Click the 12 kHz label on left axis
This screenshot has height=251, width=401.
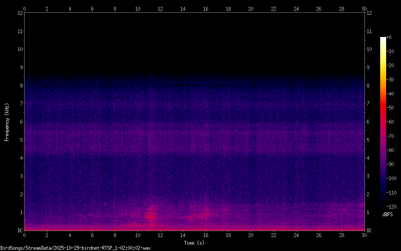[19, 13]
